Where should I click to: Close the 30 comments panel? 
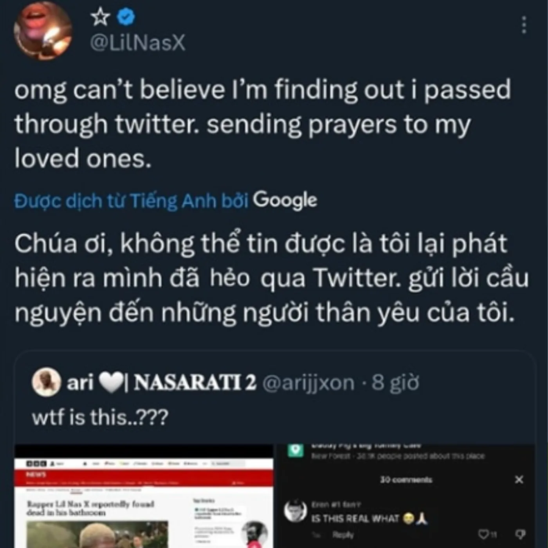(519, 479)
